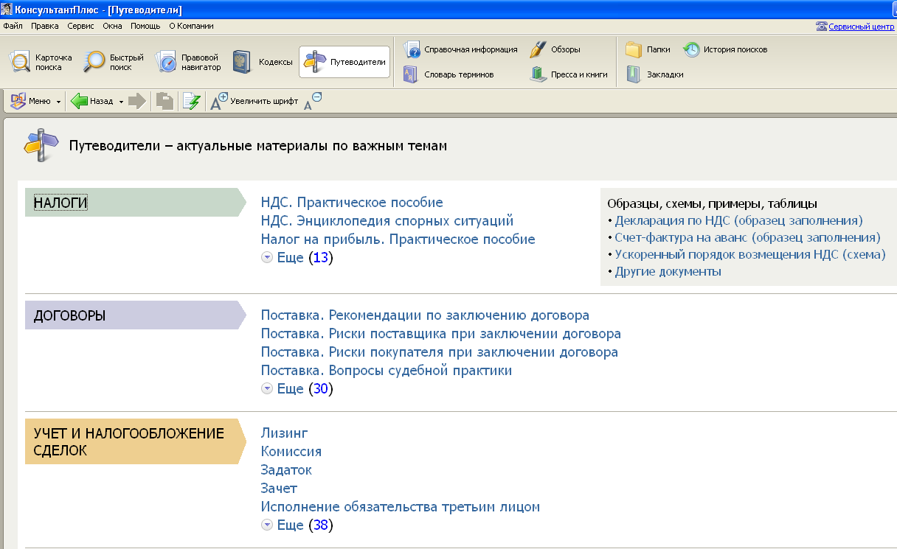
Task: Expand Еще (30) under ДОГОВОРЫ
Action: tap(297, 389)
